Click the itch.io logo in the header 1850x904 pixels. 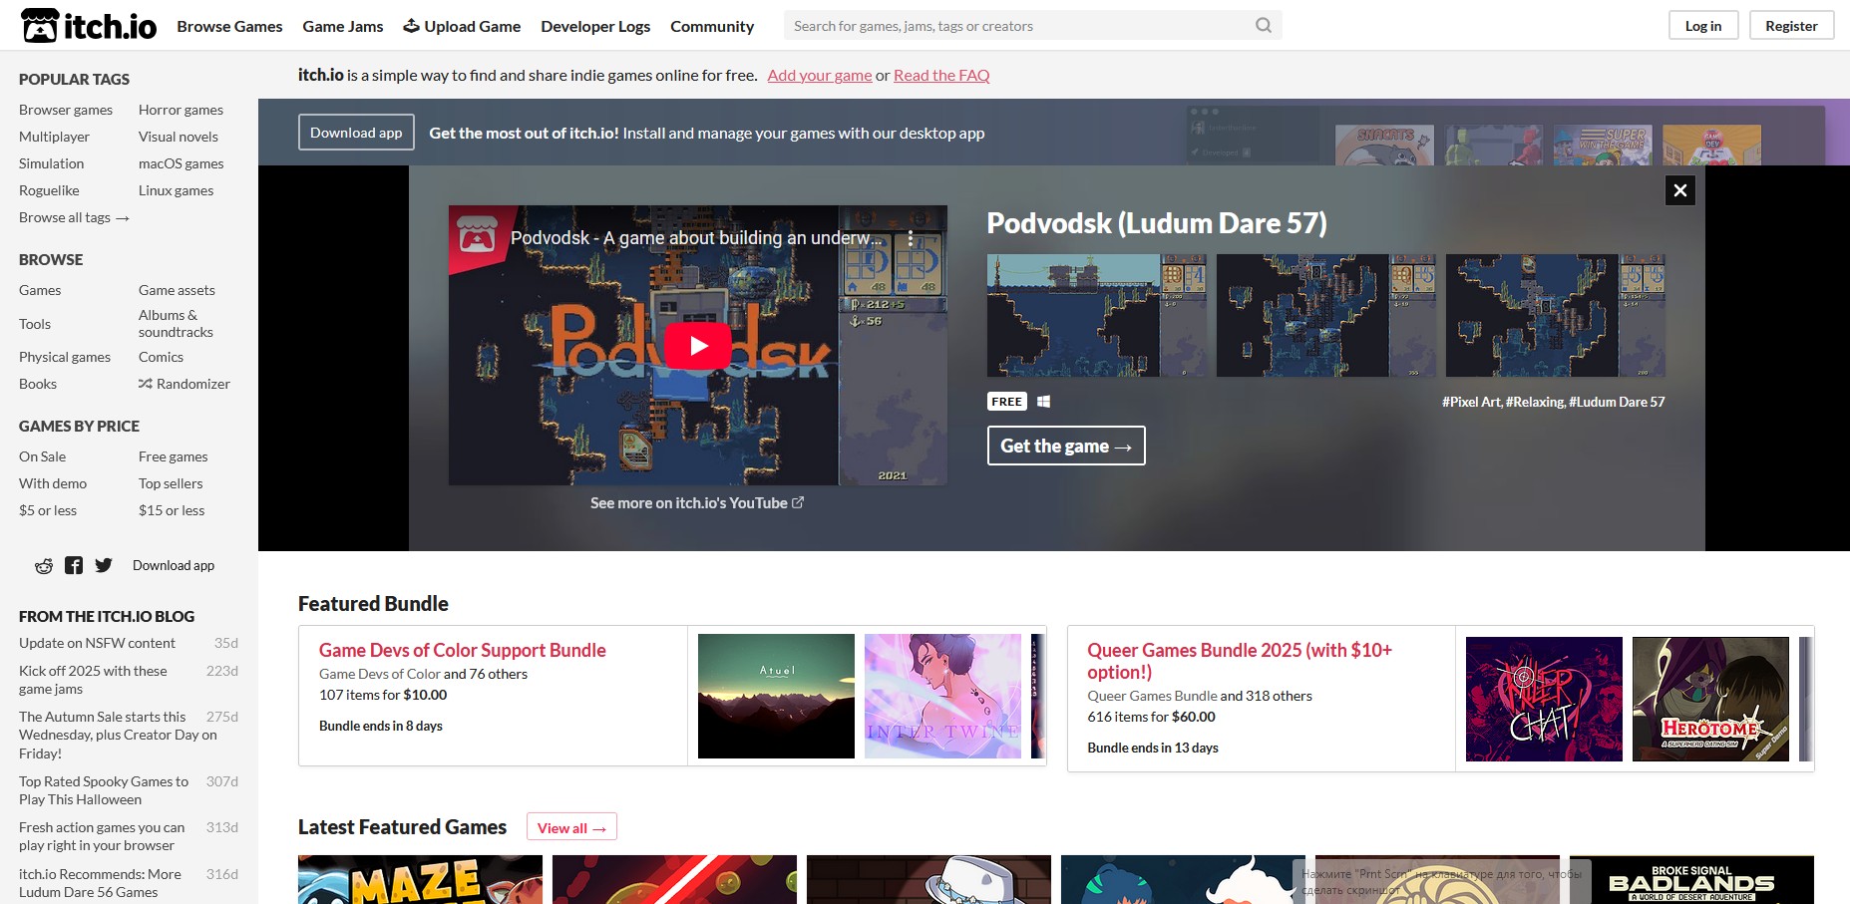[x=89, y=26]
